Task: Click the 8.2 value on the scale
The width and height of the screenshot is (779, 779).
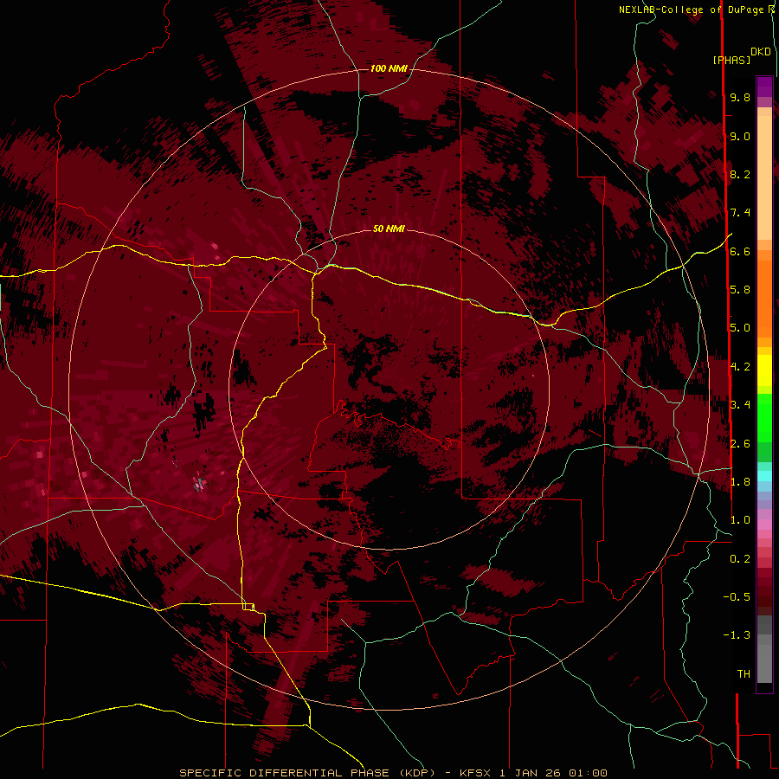Action: coord(740,174)
